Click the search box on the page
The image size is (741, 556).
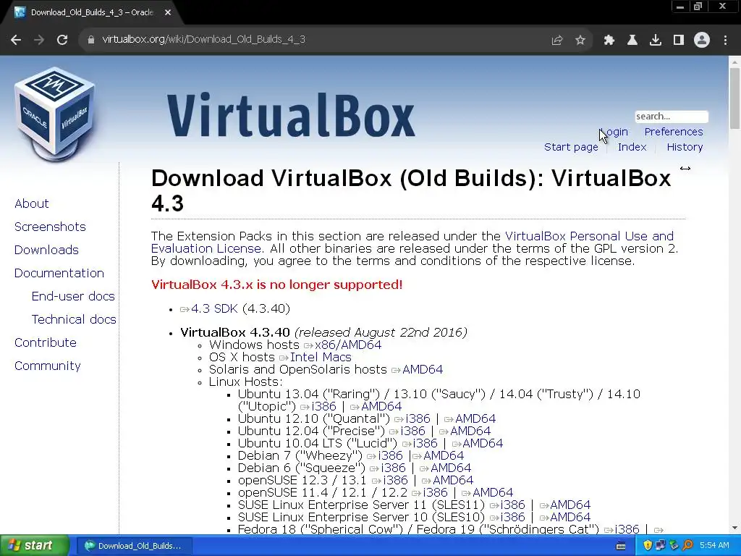pos(671,117)
